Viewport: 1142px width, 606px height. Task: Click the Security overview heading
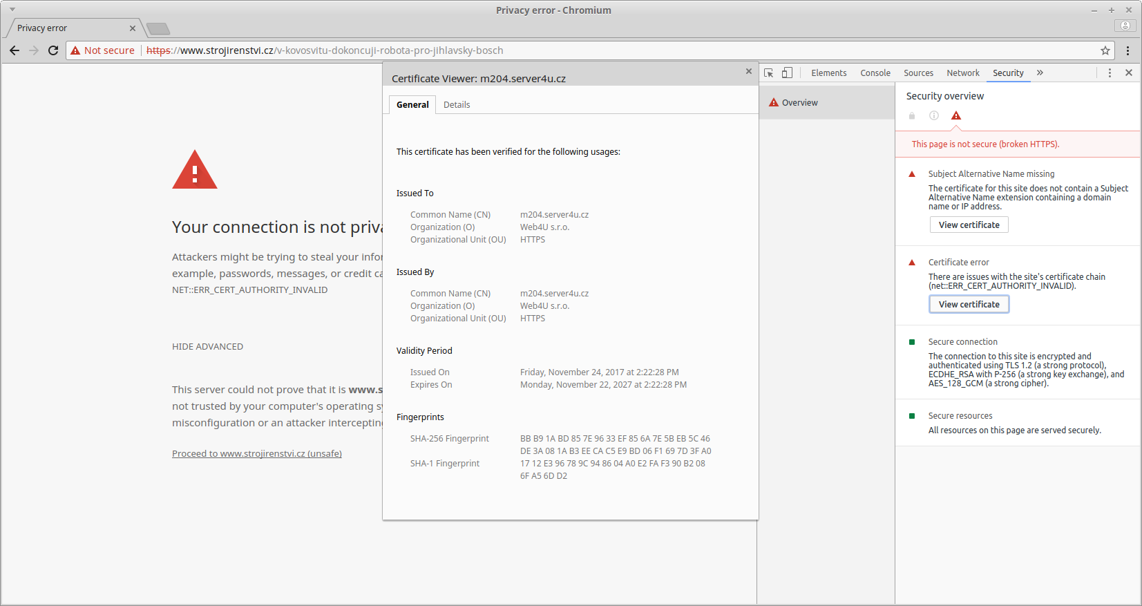(944, 96)
